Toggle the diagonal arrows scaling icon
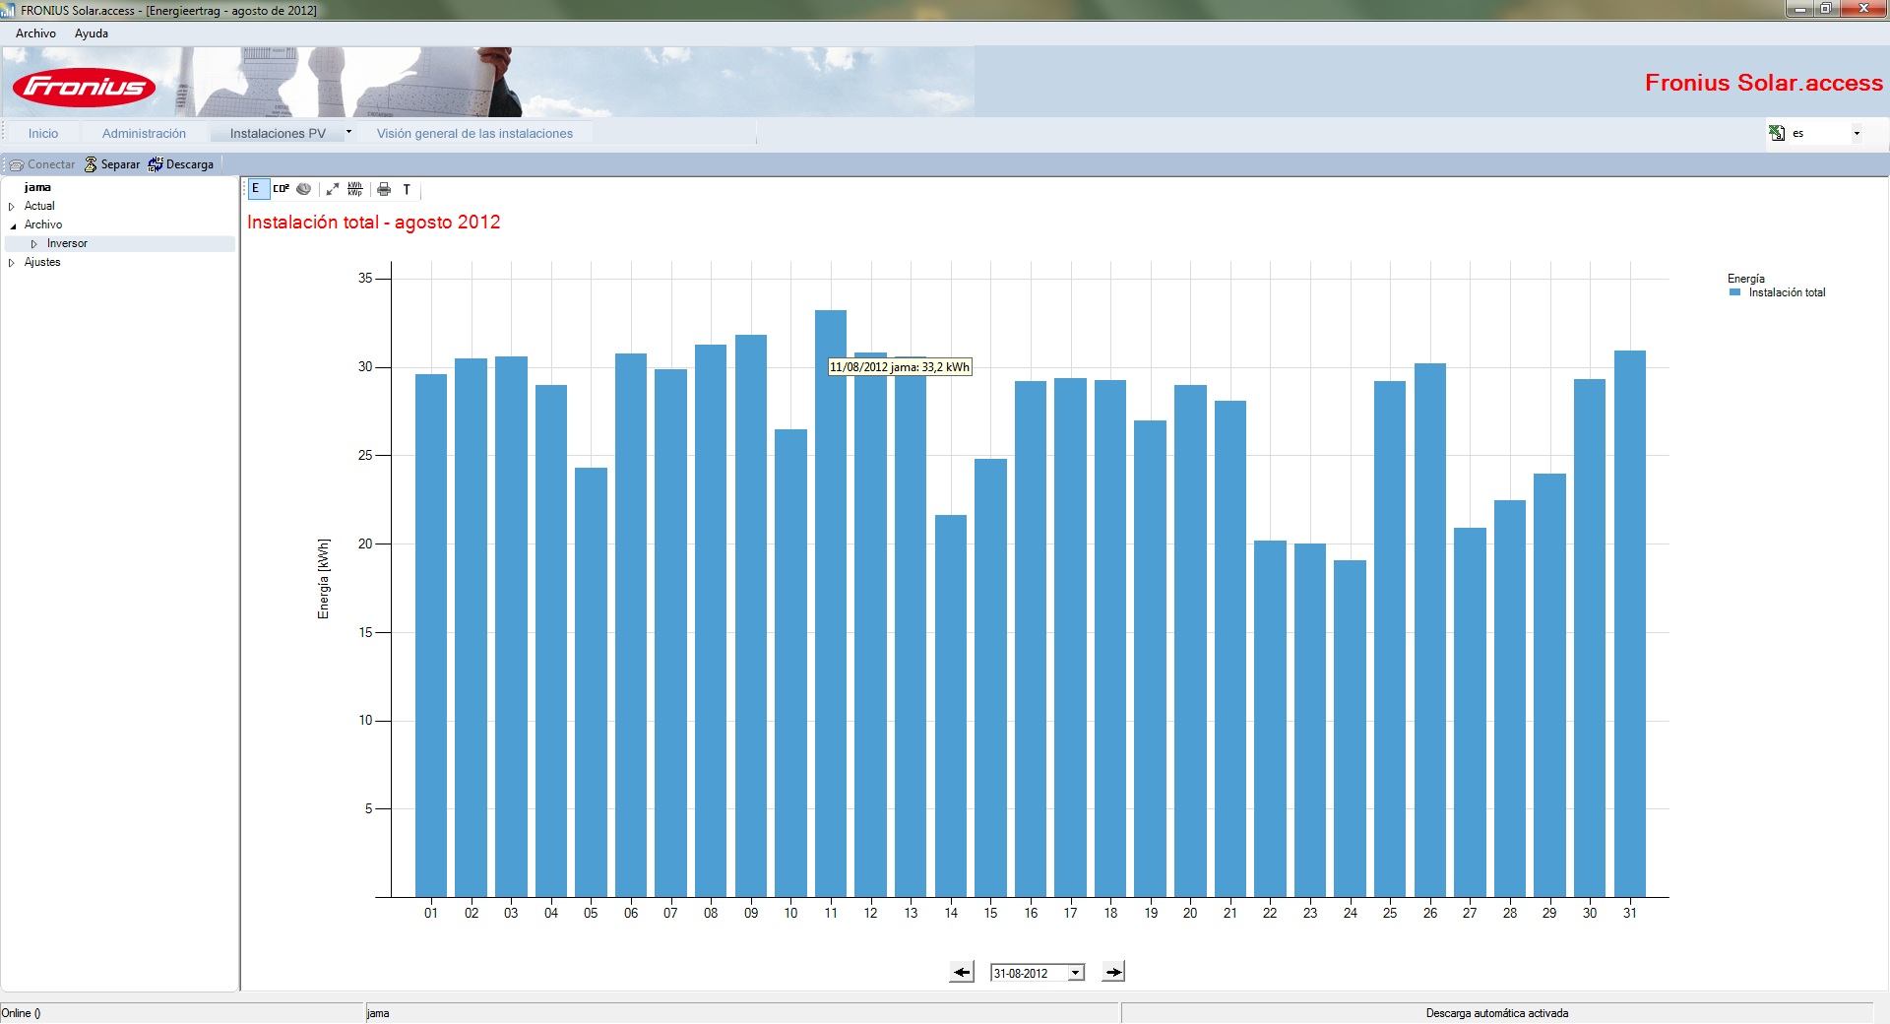This screenshot has width=1890, height=1024. (x=333, y=189)
